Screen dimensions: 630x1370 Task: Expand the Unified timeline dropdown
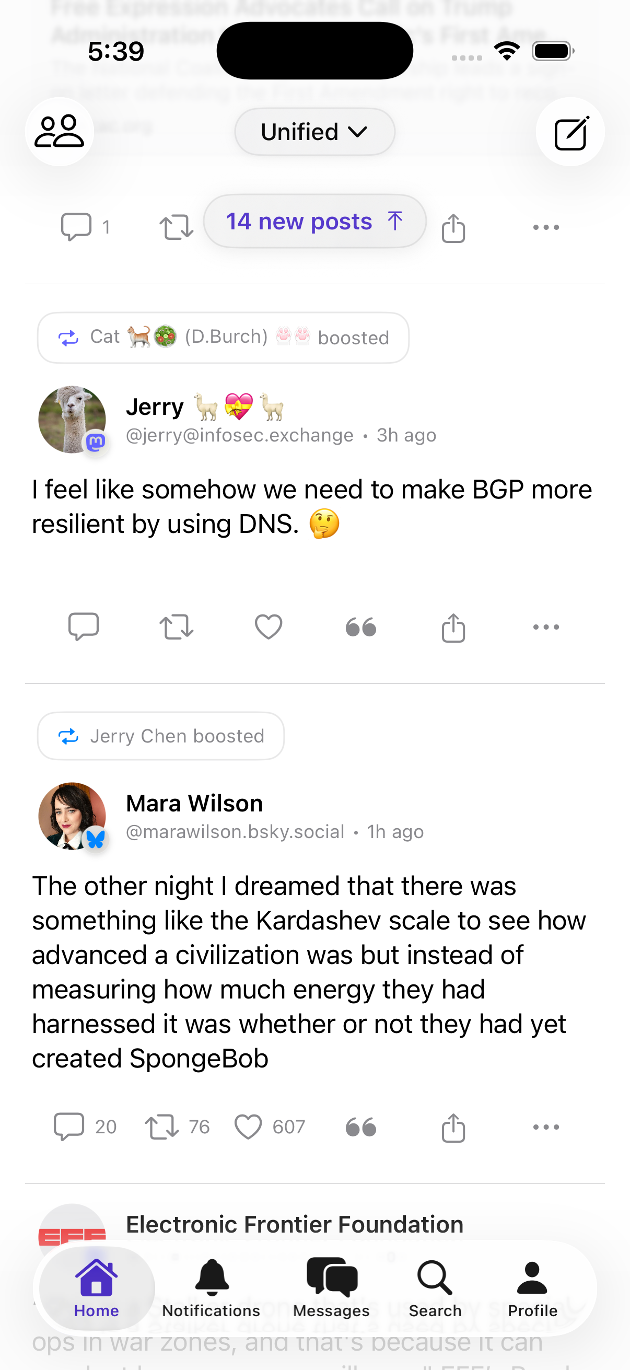tap(314, 132)
